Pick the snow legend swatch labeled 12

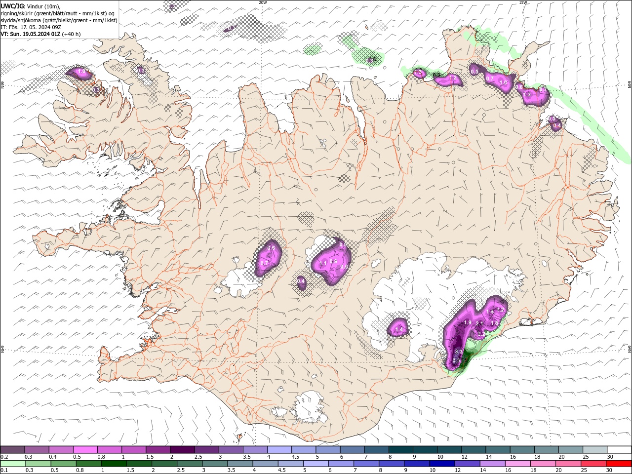[x=473, y=450]
